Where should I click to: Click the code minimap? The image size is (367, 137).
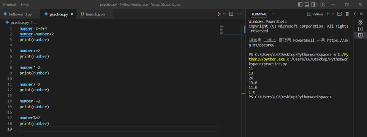[230, 30]
